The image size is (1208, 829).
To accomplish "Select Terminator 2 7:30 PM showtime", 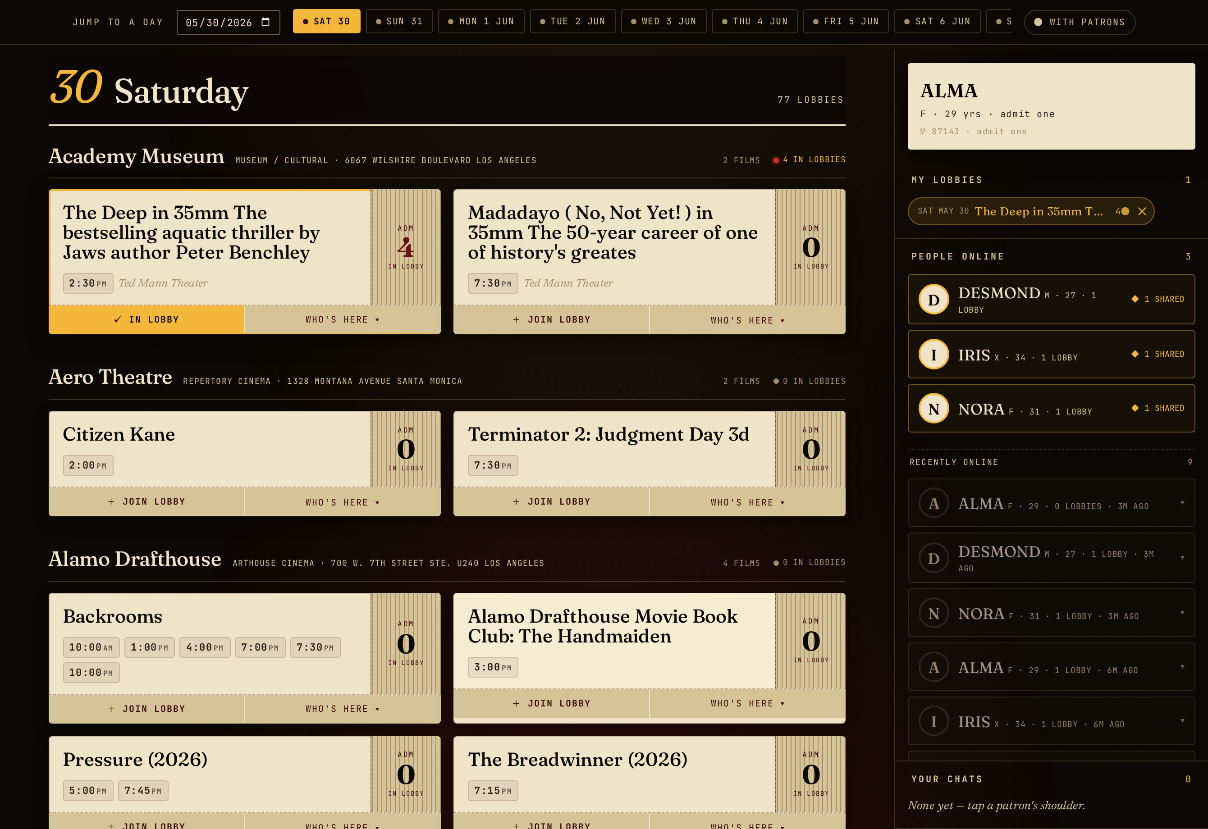I will point(493,465).
